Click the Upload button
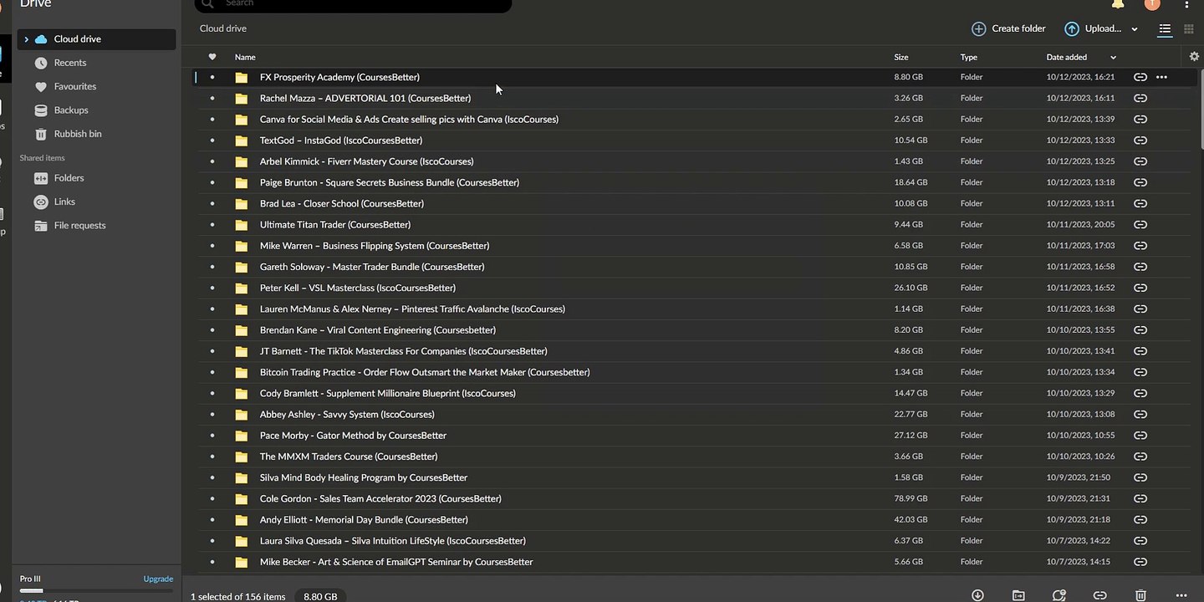The width and height of the screenshot is (1204, 602). [1093, 28]
